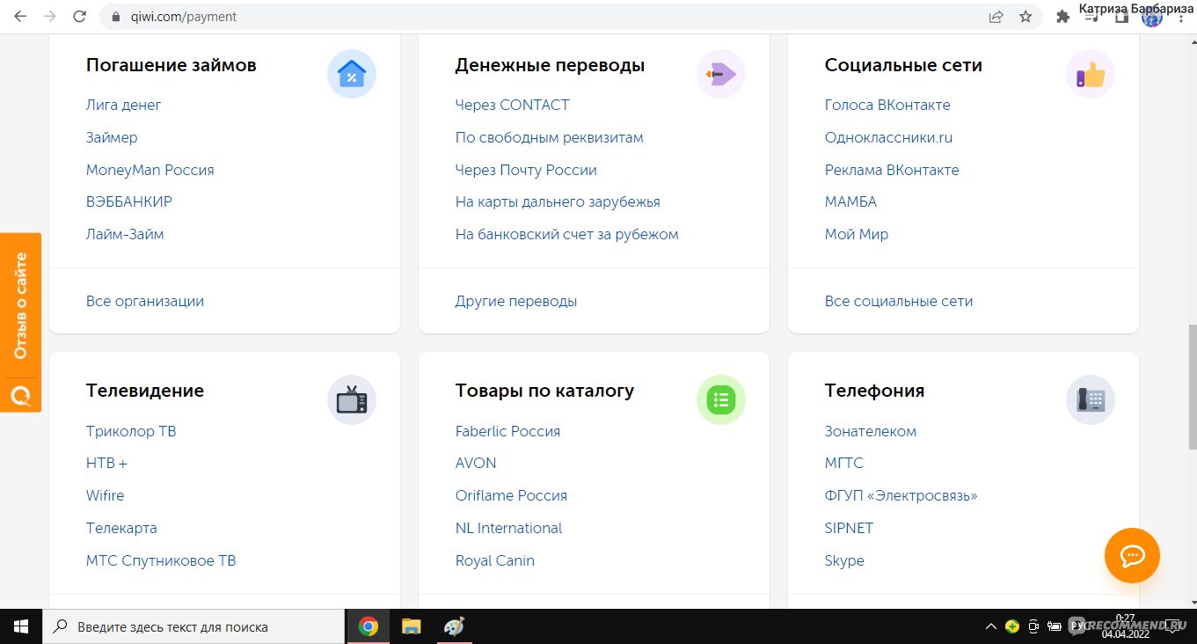
Task: Open the Windows Start menu
Action: tap(21, 626)
